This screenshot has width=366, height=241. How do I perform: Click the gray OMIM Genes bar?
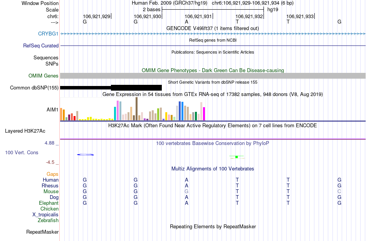click(x=213, y=76)
